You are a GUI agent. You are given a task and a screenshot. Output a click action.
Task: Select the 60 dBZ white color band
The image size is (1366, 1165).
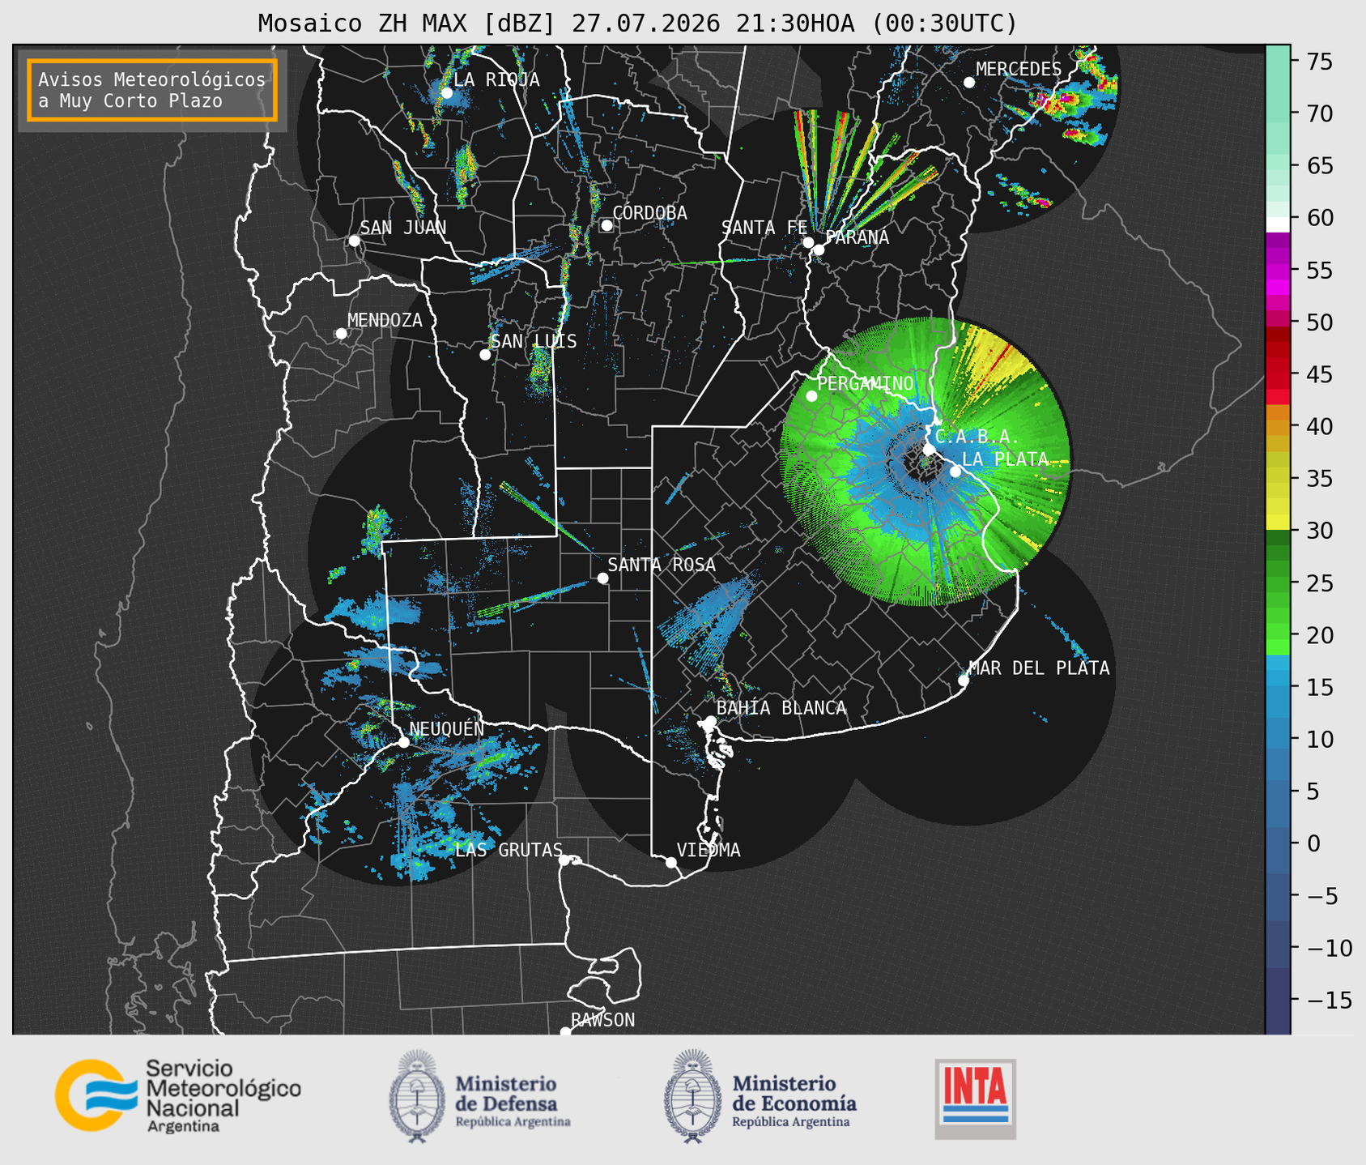click(1278, 224)
